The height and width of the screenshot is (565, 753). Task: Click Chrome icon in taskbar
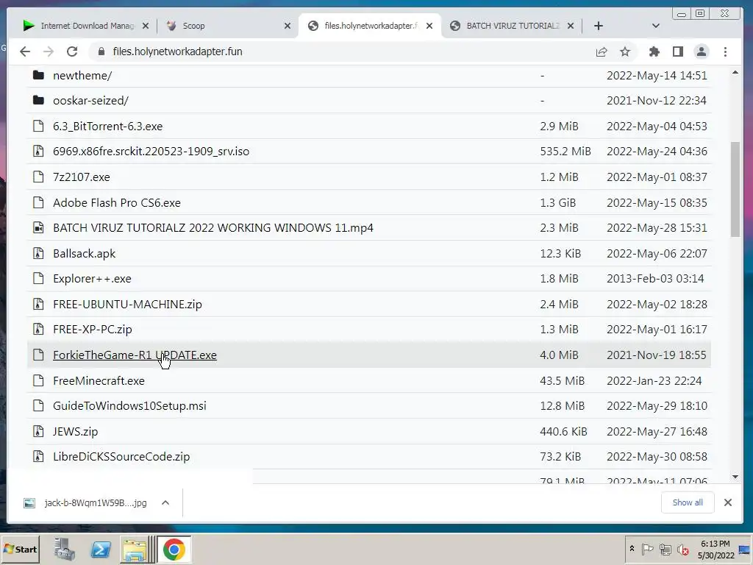174,549
